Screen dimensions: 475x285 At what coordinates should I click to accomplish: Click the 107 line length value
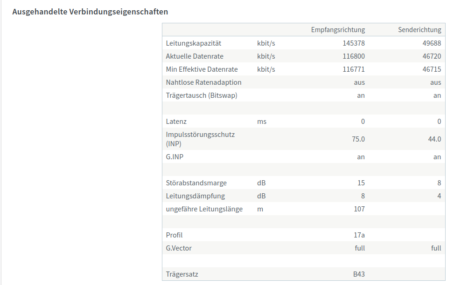click(359, 209)
